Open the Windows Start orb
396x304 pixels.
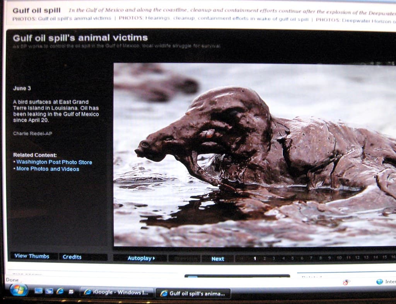tap(19, 290)
